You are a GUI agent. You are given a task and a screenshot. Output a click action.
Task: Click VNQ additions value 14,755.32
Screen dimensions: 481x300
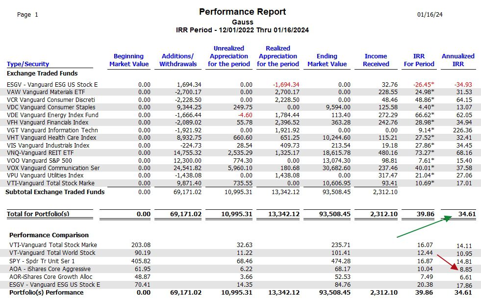point(187,153)
